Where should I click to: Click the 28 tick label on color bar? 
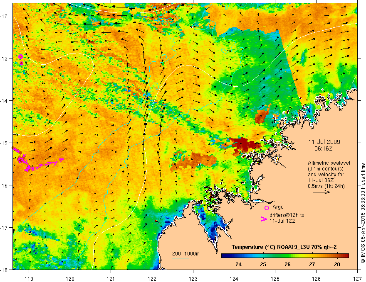(337, 265)
